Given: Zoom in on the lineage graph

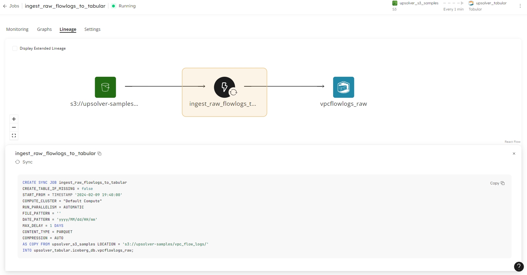Looking at the screenshot, I should tap(14, 119).
